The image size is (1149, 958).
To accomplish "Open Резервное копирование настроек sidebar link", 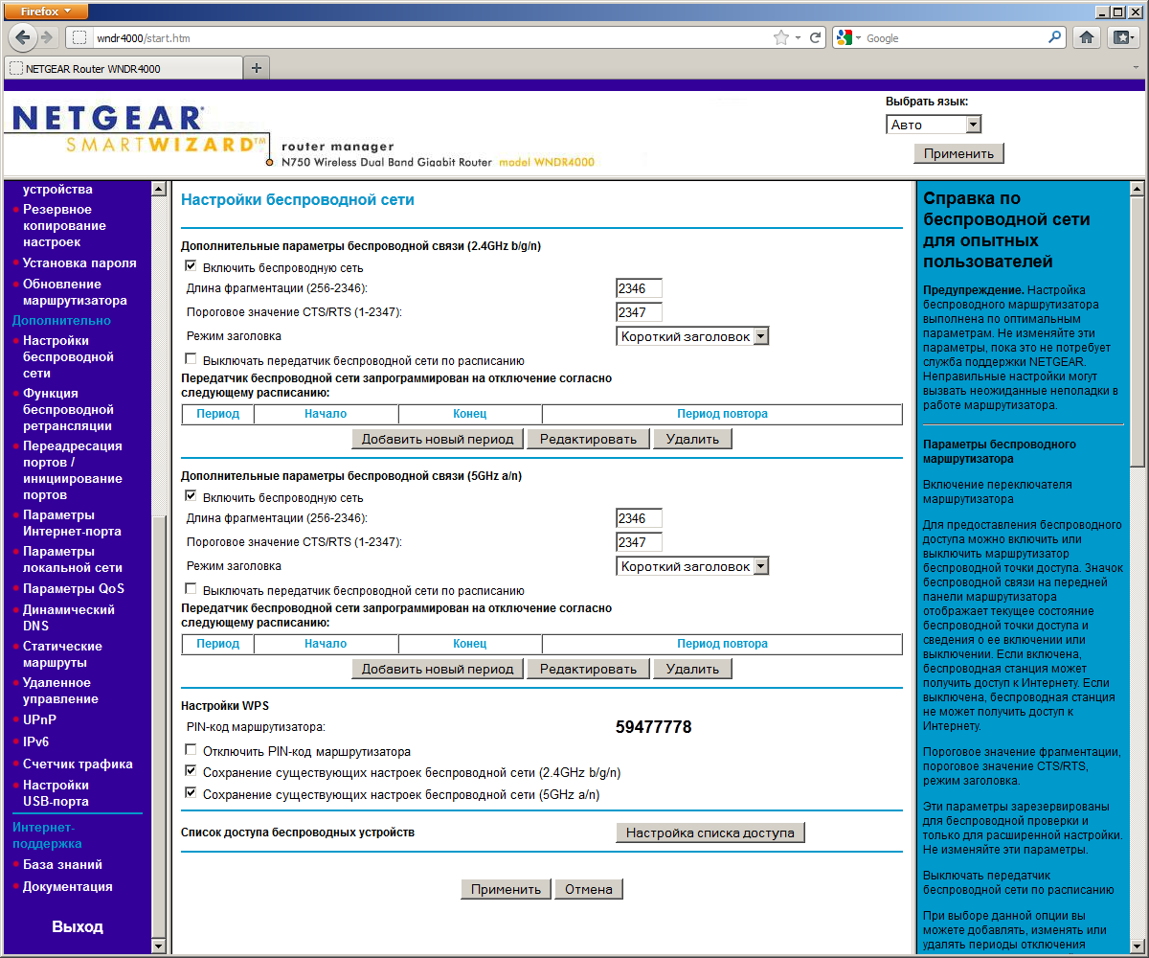I will (x=64, y=225).
